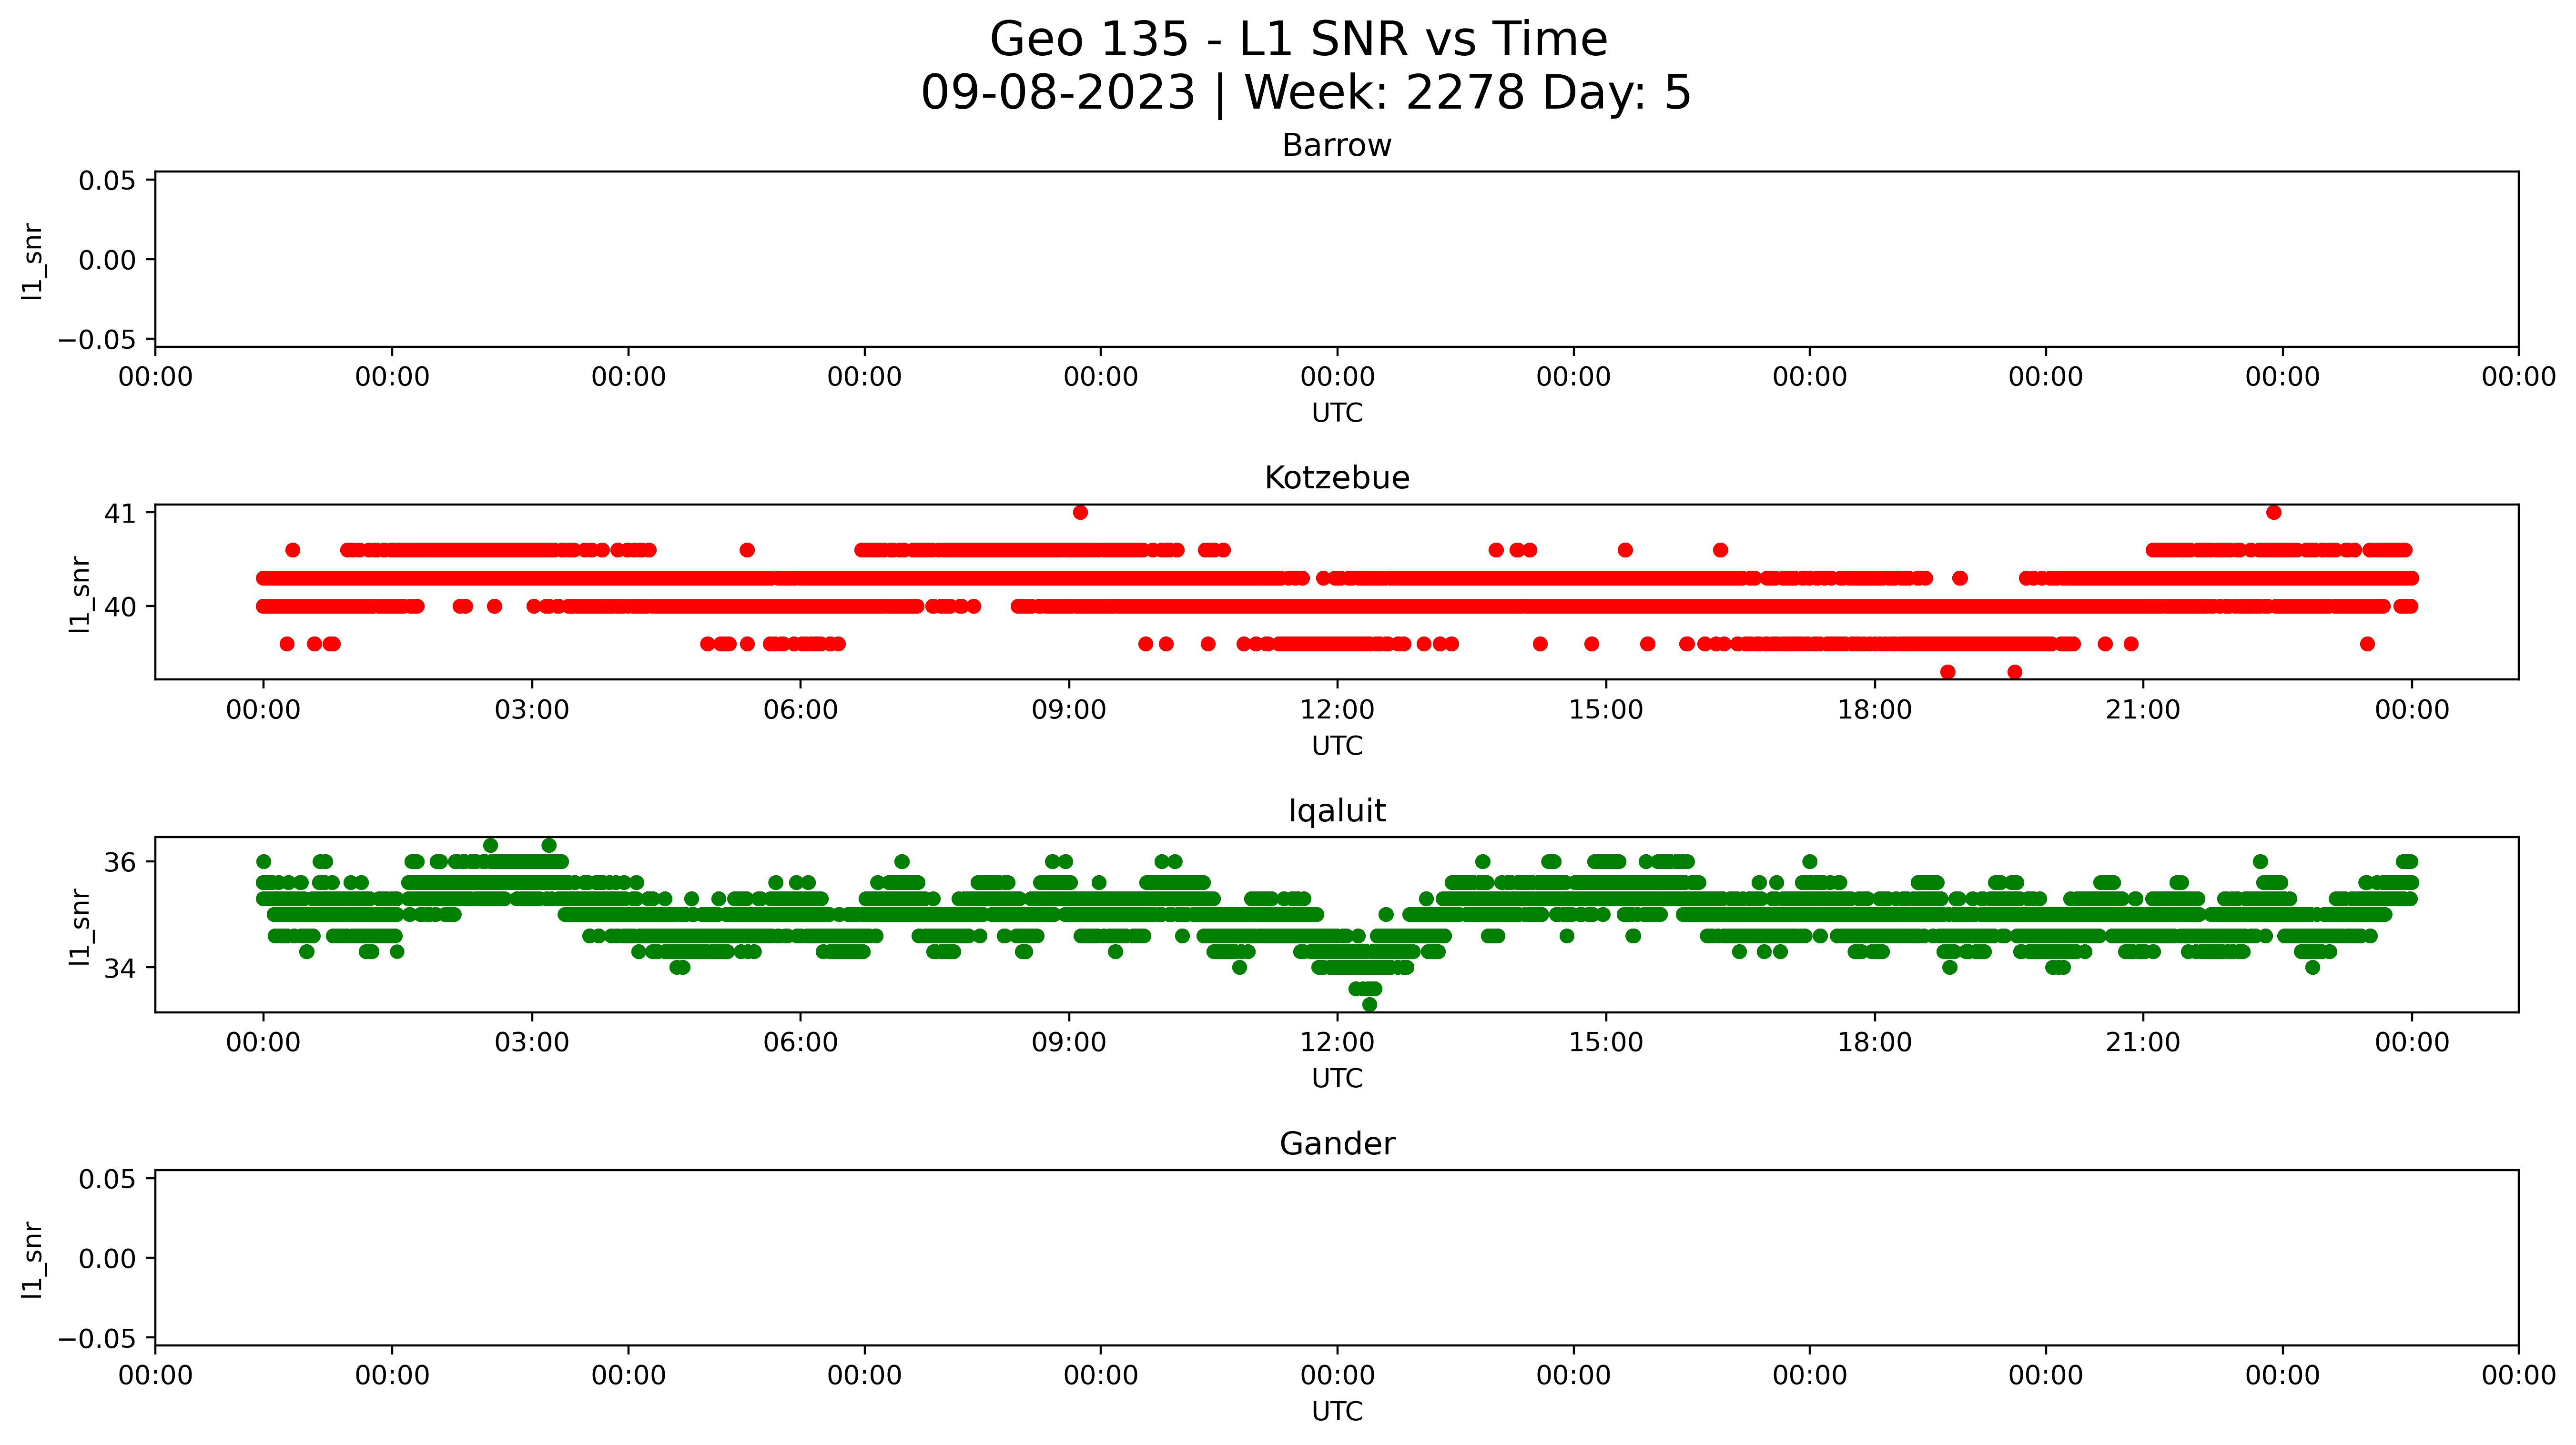Click the lowest green point just after 12:00 in Iqaluit
The width and height of the screenshot is (2576, 1445).
pos(1369,1004)
